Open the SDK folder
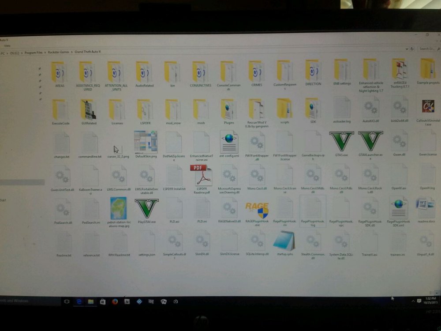 [x=313, y=111]
